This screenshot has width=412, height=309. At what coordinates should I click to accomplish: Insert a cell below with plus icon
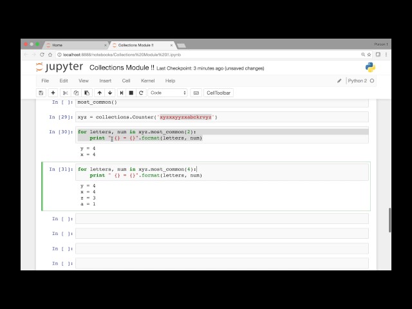click(53, 93)
